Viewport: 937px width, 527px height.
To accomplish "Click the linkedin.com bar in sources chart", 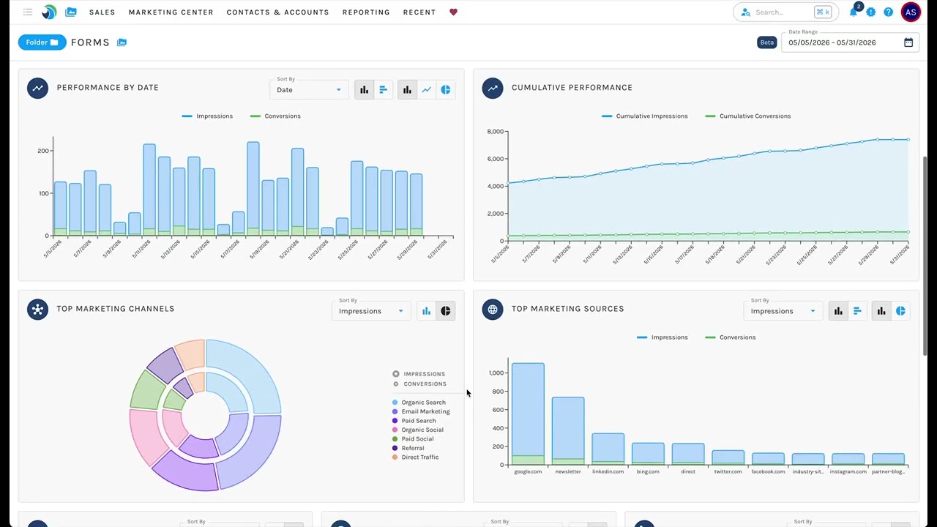I will [x=608, y=449].
